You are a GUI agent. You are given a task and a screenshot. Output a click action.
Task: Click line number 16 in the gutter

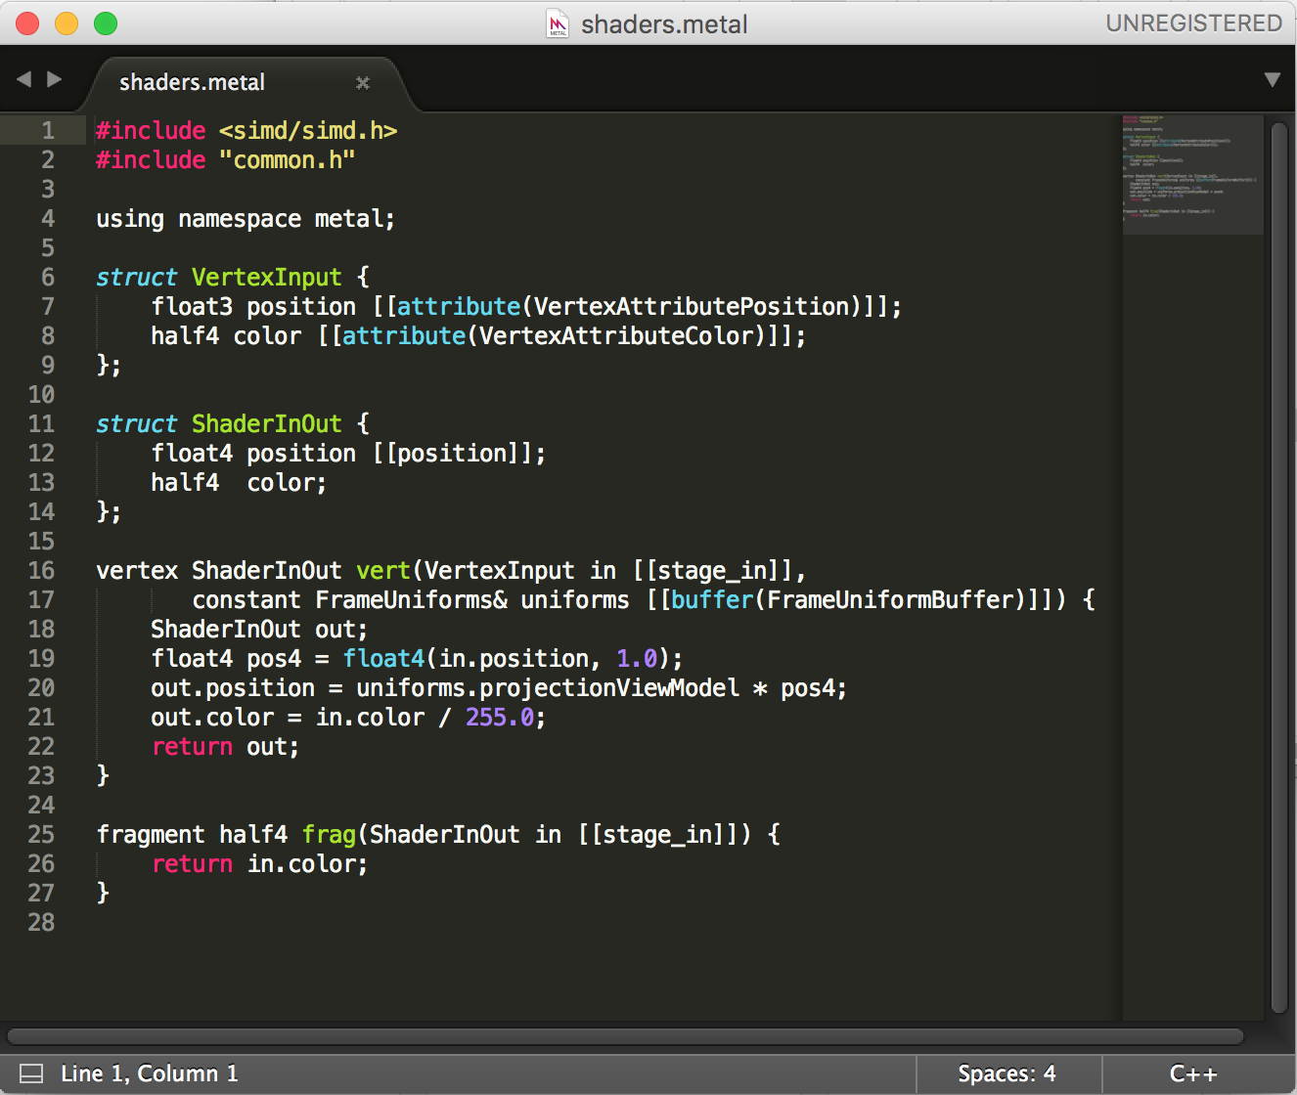(x=41, y=571)
